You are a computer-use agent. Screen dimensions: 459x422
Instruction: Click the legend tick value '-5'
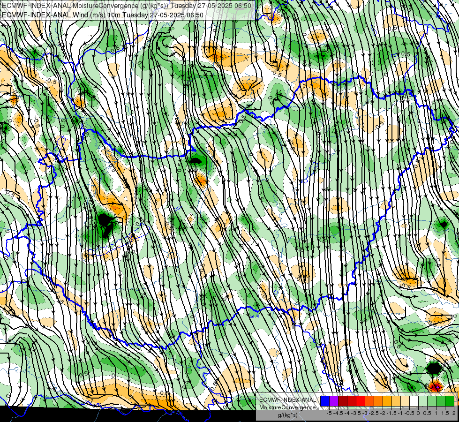tap(329, 413)
